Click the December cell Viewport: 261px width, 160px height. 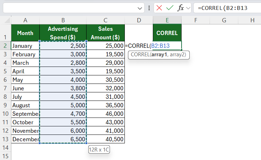pos(25,139)
